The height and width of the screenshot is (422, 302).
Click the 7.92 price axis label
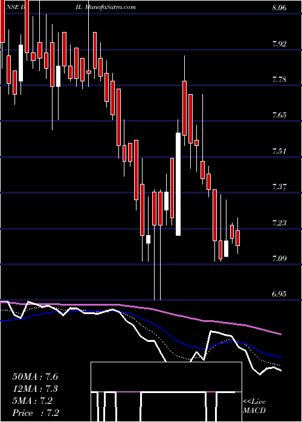(x=279, y=44)
